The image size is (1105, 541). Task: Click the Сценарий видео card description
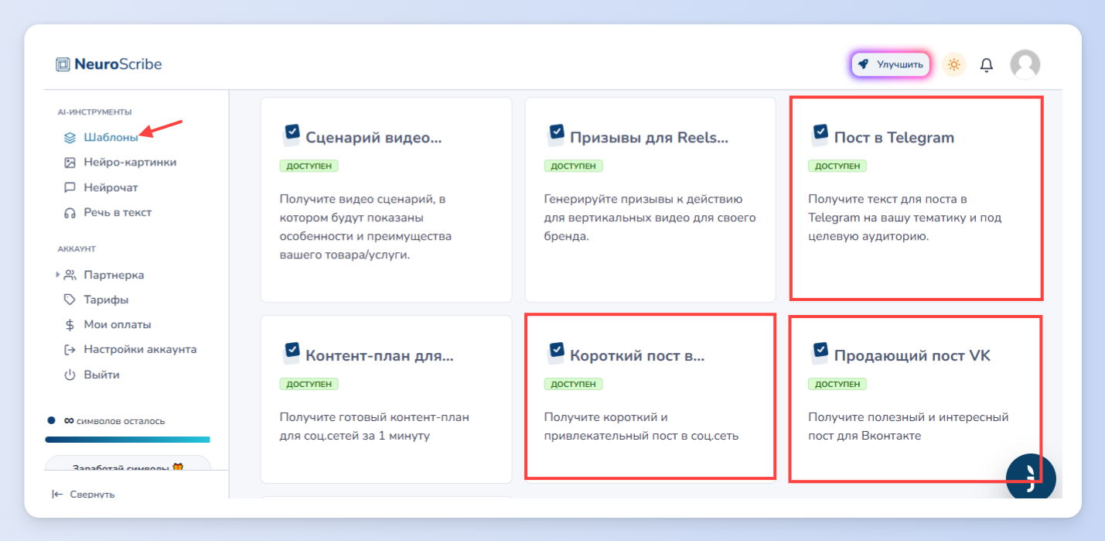coord(366,228)
